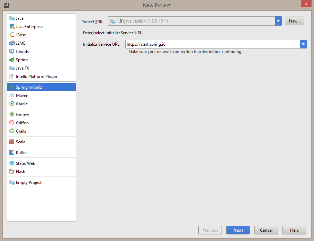Select the Spring project type
Image resolution: width=314 pixels, height=241 pixels.
pos(42,60)
